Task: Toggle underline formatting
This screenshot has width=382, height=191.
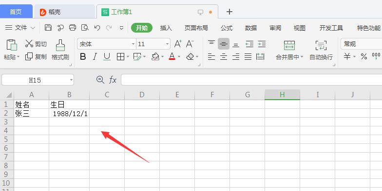Action: pos(107,57)
